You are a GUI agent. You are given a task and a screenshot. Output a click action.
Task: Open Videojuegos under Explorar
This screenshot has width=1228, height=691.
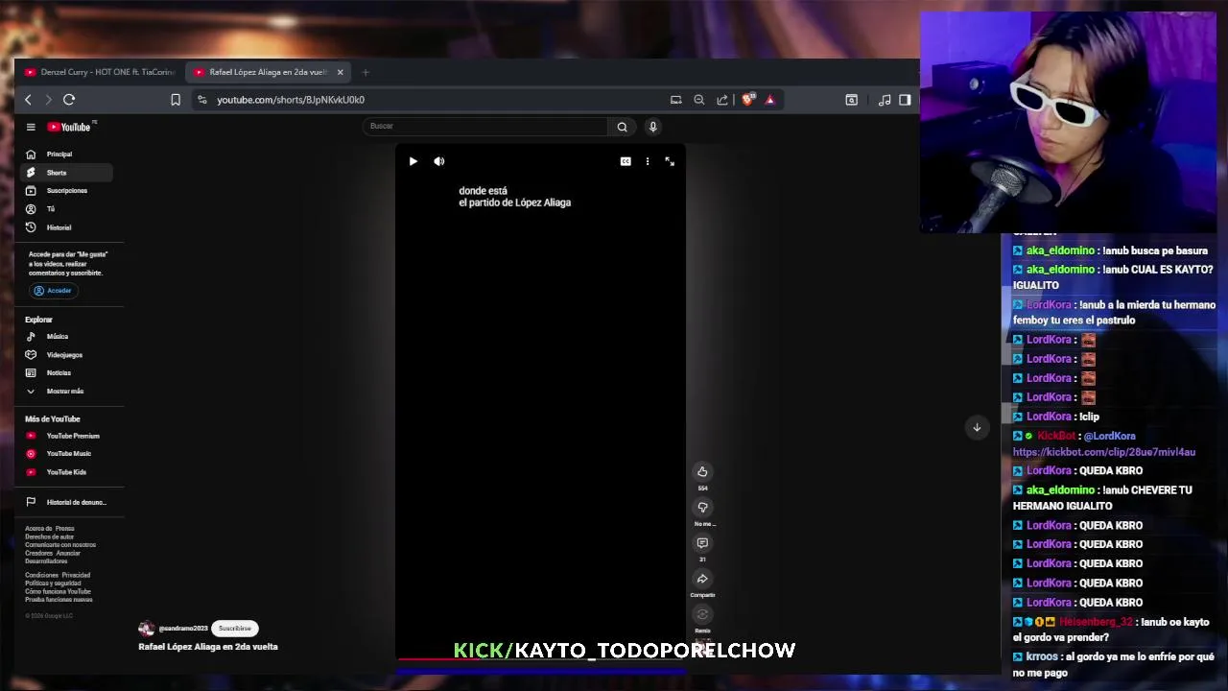click(66, 354)
